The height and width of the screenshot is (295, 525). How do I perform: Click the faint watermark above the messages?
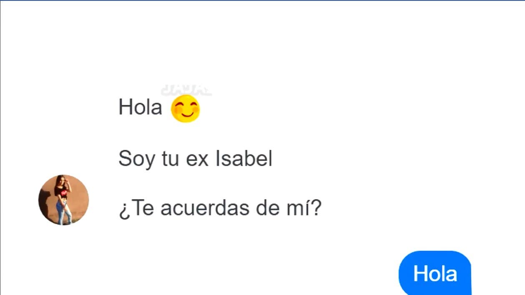[x=186, y=90]
